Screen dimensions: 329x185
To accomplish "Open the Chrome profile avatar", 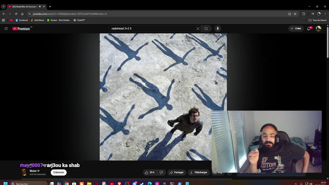I will [319, 14].
